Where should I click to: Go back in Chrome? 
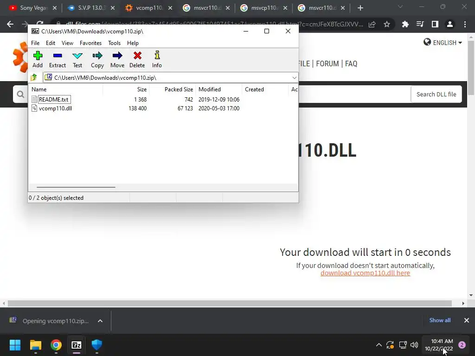(10, 24)
